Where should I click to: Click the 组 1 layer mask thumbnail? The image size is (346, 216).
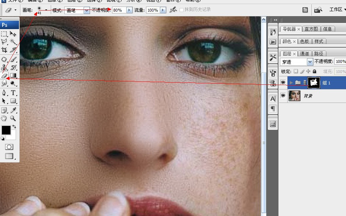pyautogui.click(x=314, y=82)
